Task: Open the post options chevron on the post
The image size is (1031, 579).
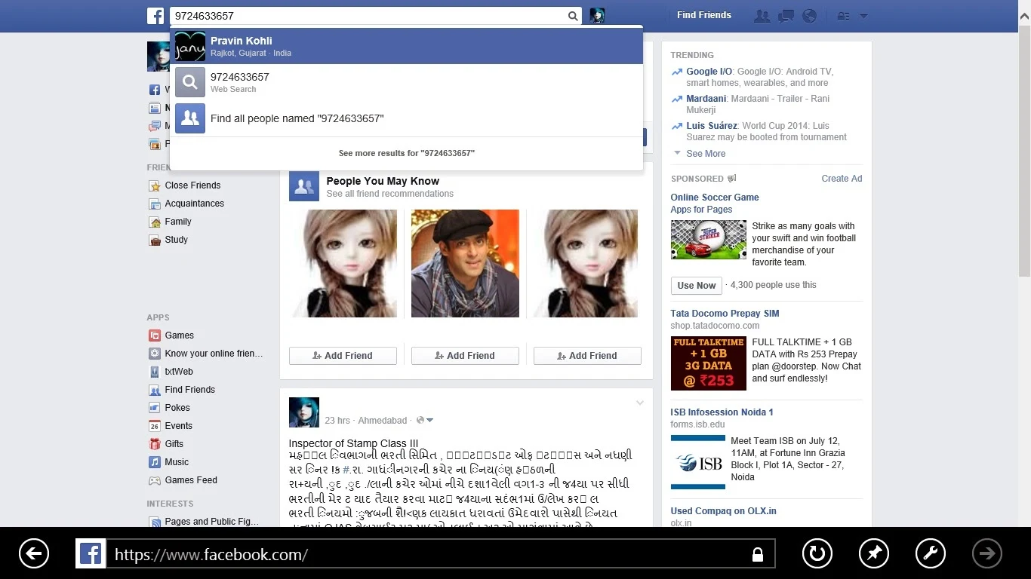Action: [x=639, y=403]
